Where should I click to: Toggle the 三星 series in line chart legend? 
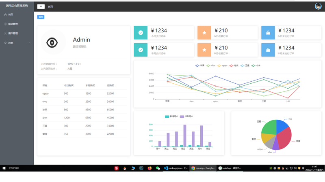[x=245, y=66]
